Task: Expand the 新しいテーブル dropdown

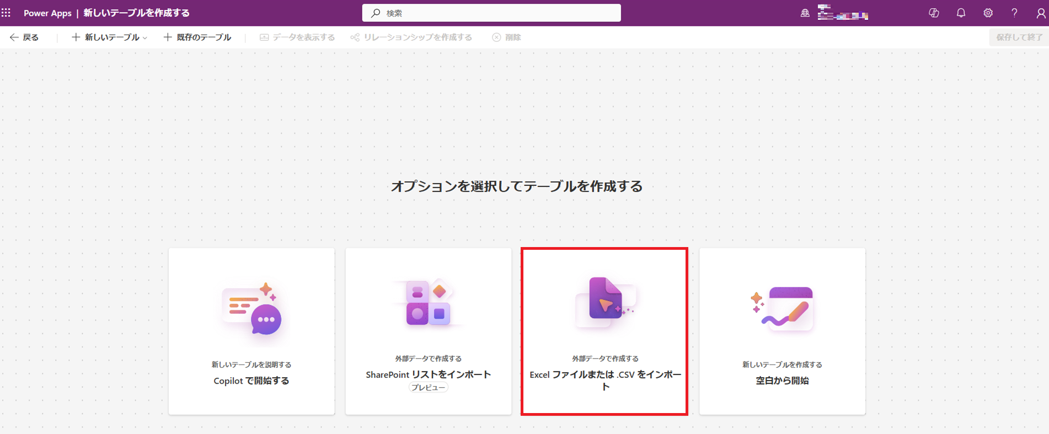Action: 109,37
